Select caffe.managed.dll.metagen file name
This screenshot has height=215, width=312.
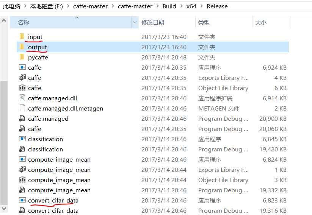pyautogui.click(x=66, y=108)
